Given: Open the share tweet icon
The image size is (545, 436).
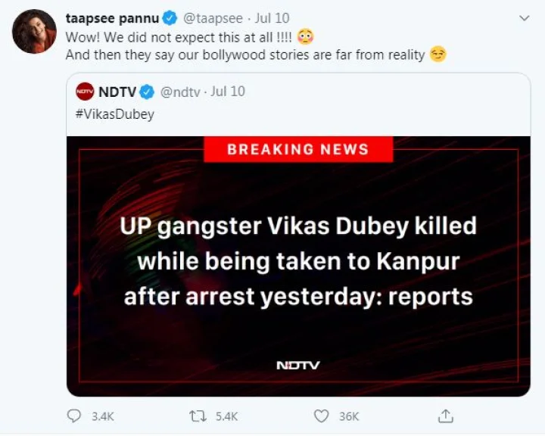Looking at the screenshot, I should pyautogui.click(x=446, y=416).
